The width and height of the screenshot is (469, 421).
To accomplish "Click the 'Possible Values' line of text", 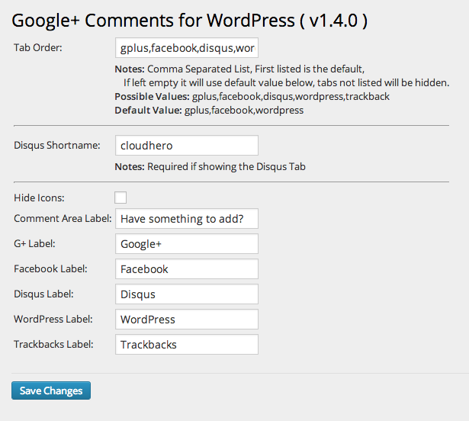I will [252, 97].
